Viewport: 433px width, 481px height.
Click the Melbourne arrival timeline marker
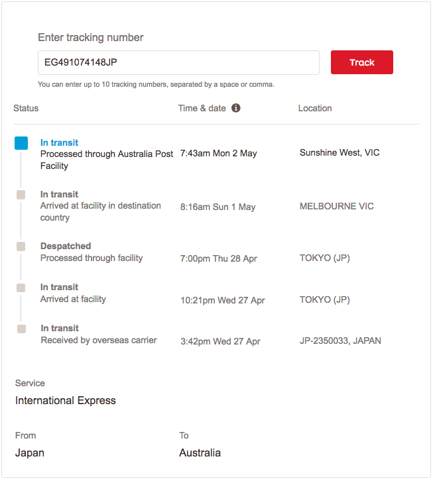pyautogui.click(x=21, y=195)
